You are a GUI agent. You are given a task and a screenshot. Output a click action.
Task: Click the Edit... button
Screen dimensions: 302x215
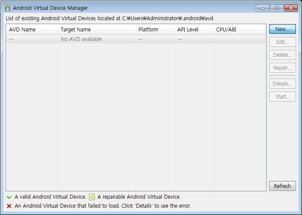pos(282,42)
